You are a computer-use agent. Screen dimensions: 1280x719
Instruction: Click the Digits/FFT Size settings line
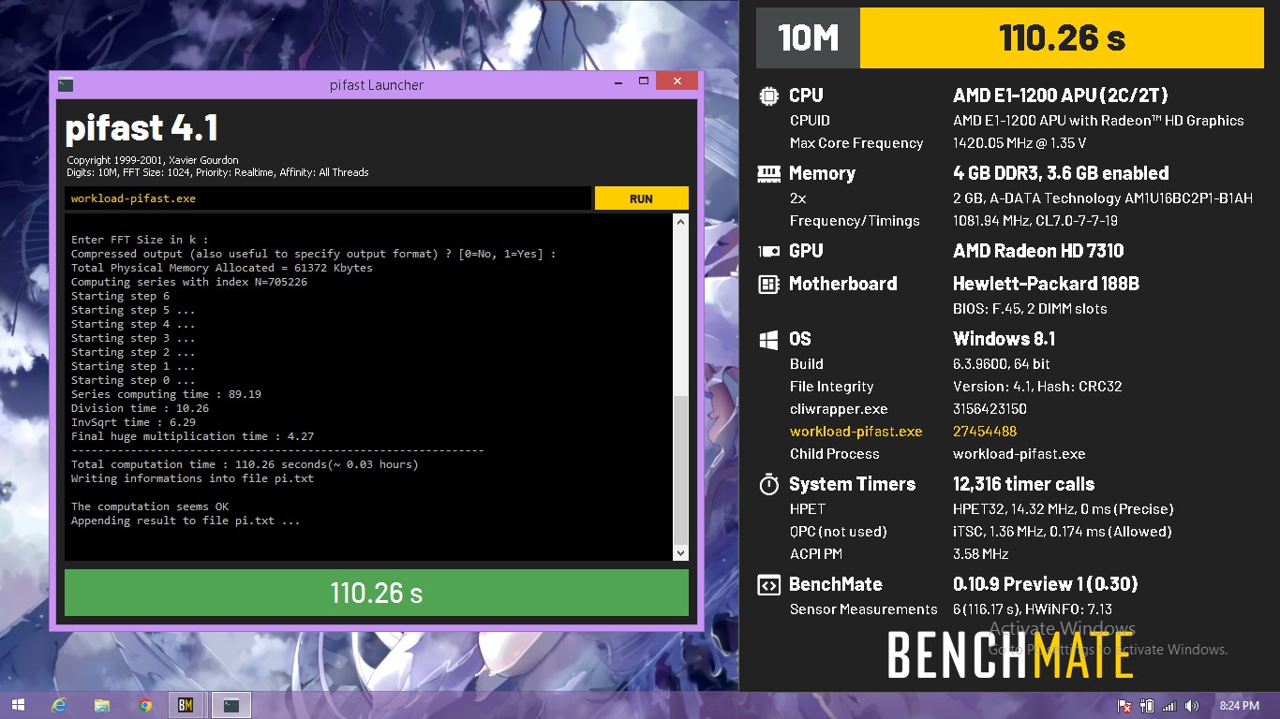pyautogui.click(x=217, y=172)
